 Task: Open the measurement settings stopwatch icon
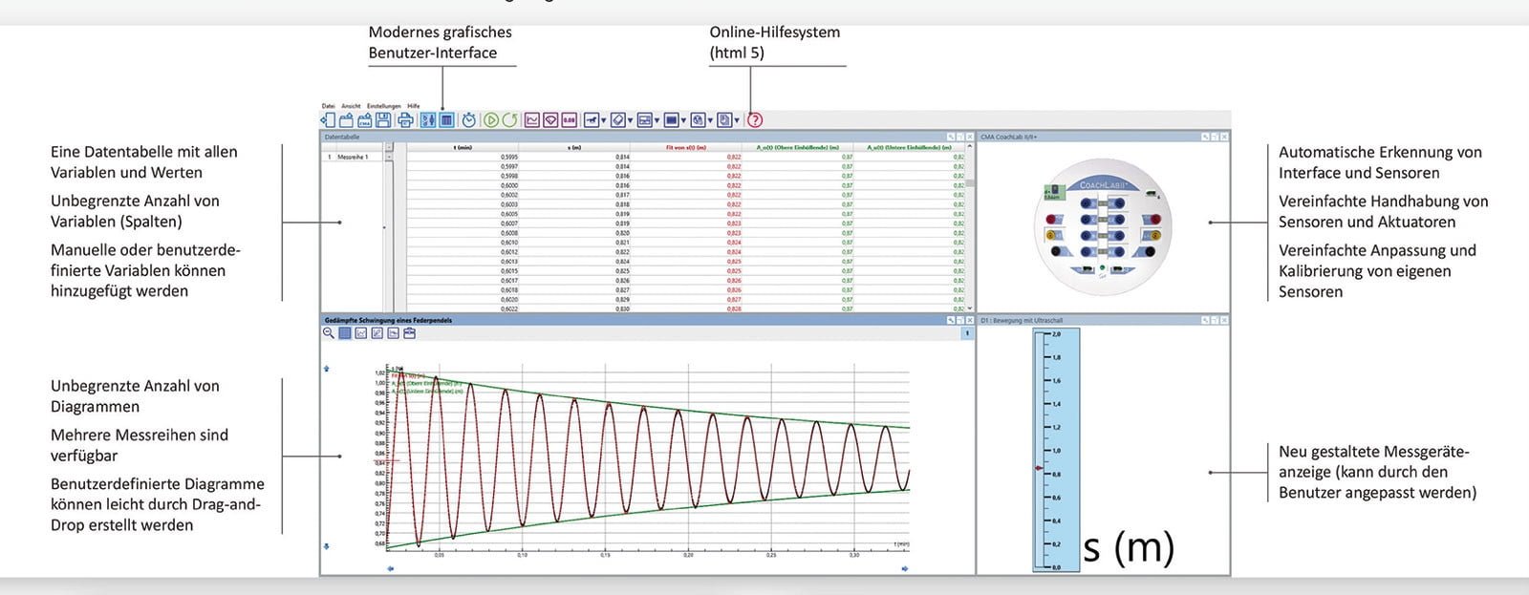click(468, 120)
